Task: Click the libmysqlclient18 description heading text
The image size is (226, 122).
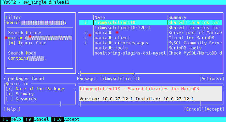Action: 139,89
